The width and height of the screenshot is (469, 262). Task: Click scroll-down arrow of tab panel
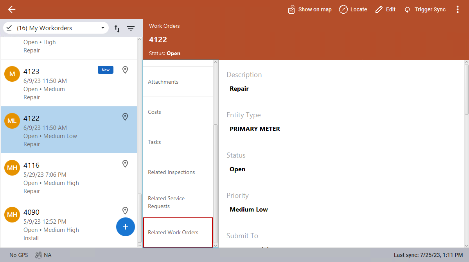(216, 246)
